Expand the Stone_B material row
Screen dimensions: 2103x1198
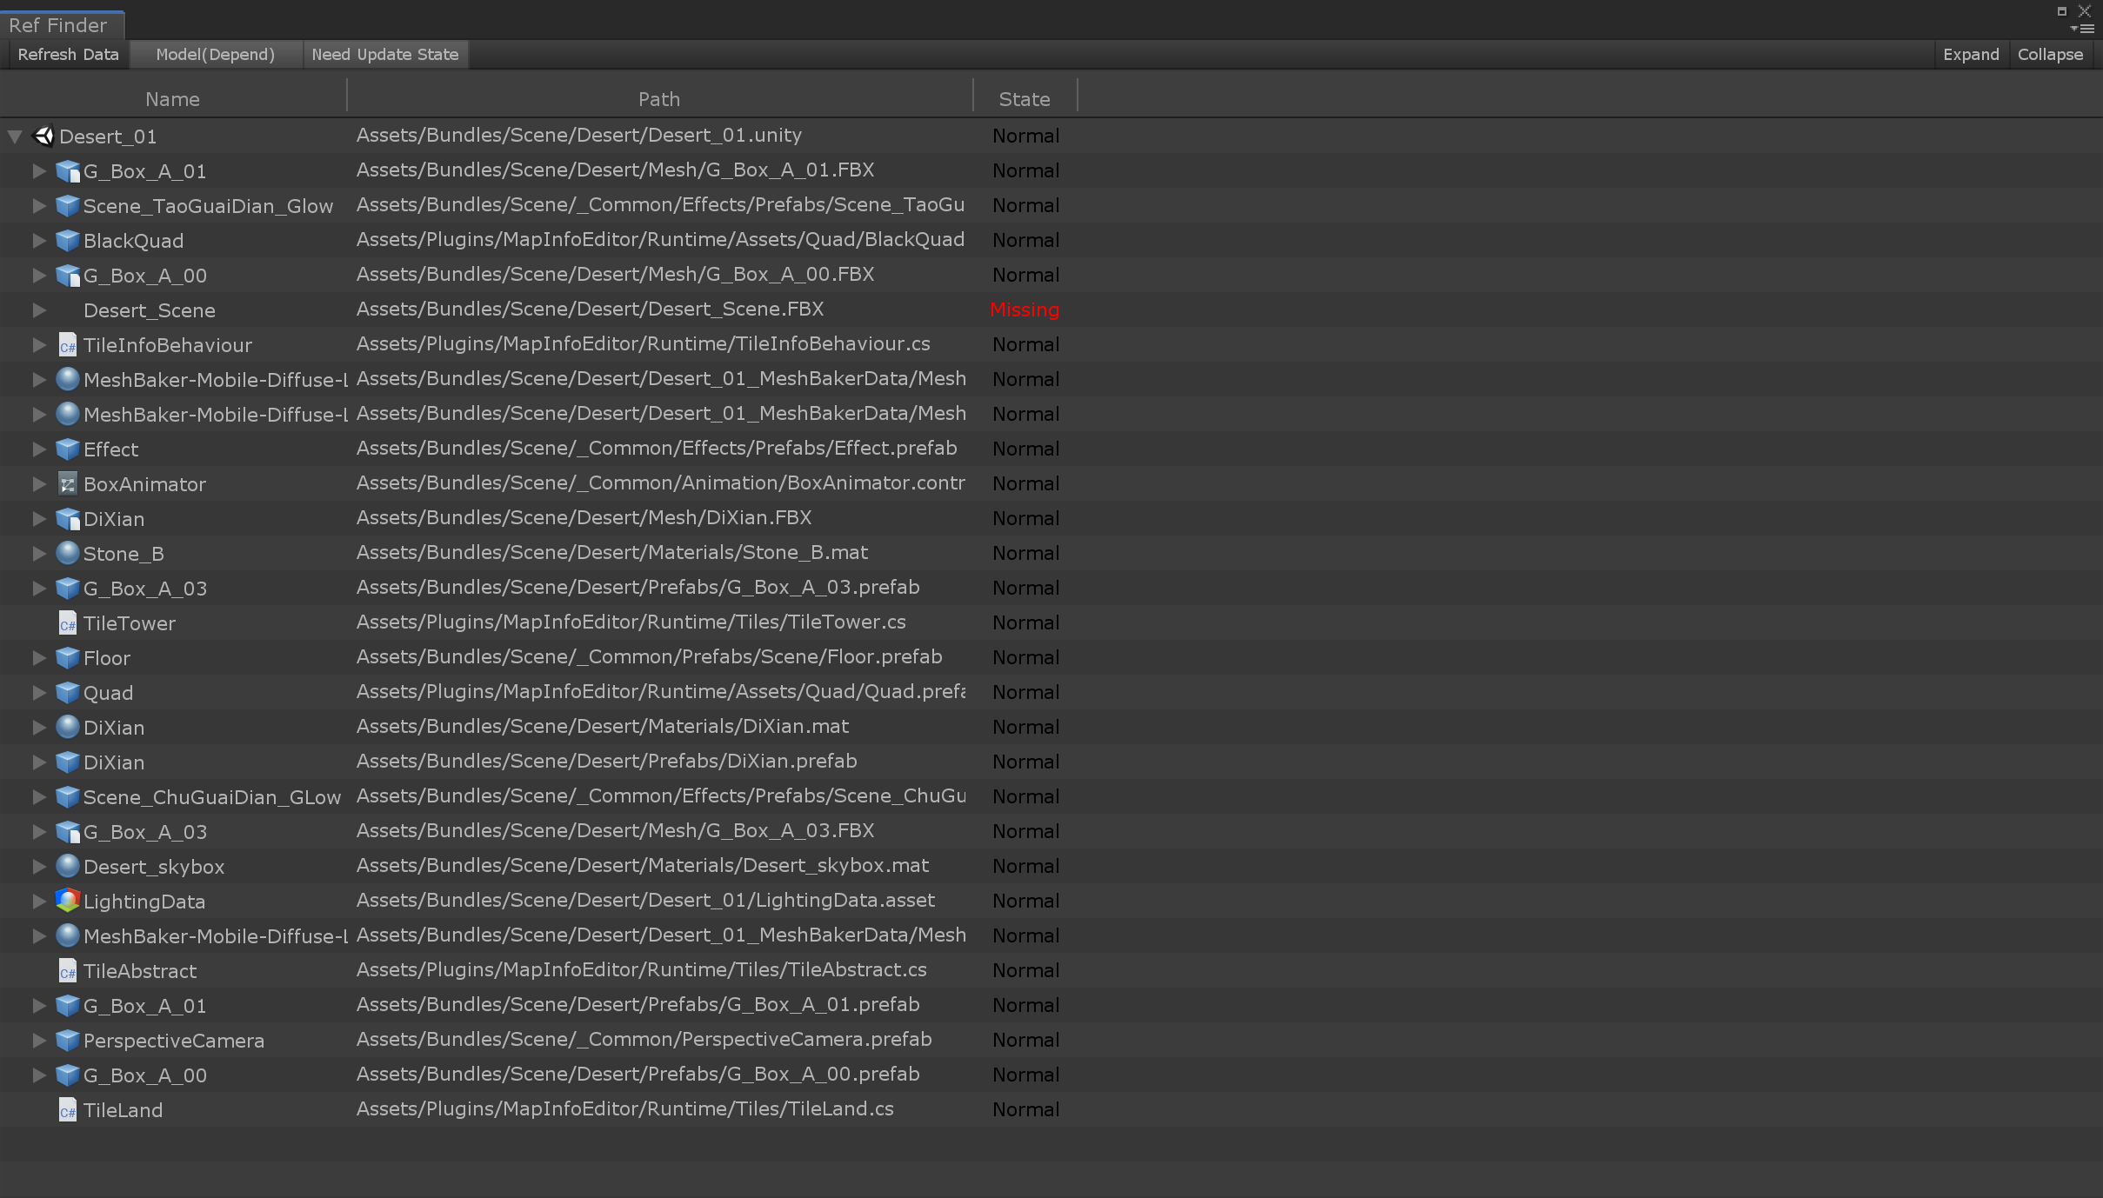39,554
